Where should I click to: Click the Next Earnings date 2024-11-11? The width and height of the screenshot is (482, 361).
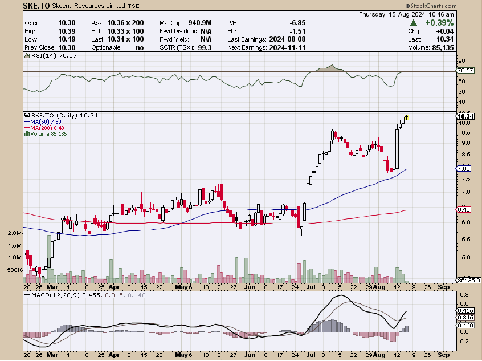287,48
